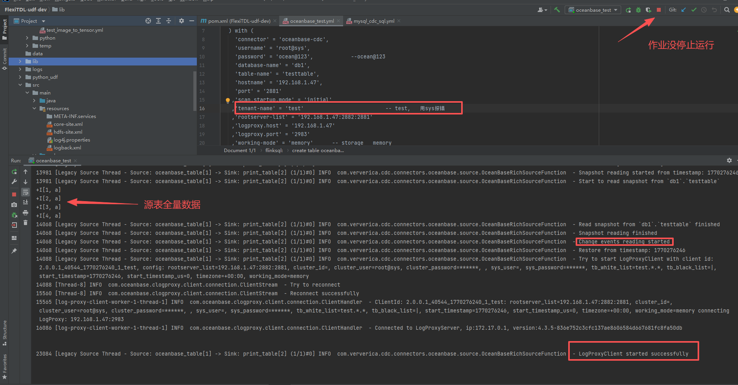Collapse the resources folder node

click(x=35, y=109)
